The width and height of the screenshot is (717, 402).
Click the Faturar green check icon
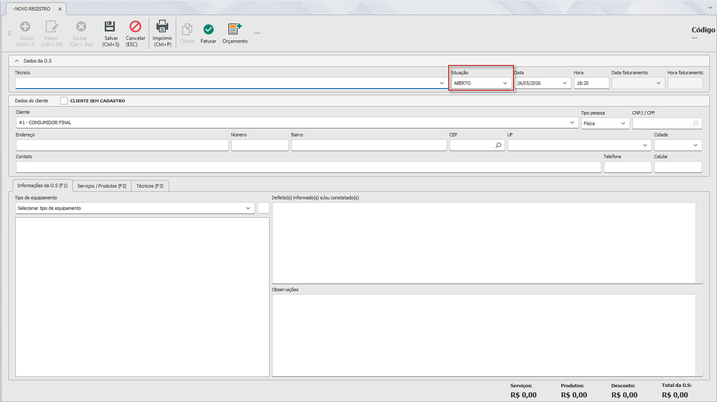point(208,29)
